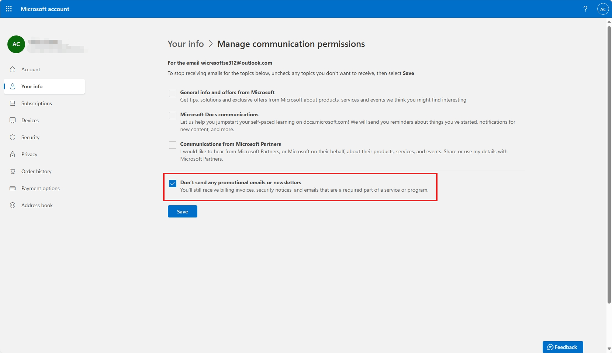Open the app launcher grid icon
Screen dimensions: 612x353
(x=9, y=9)
